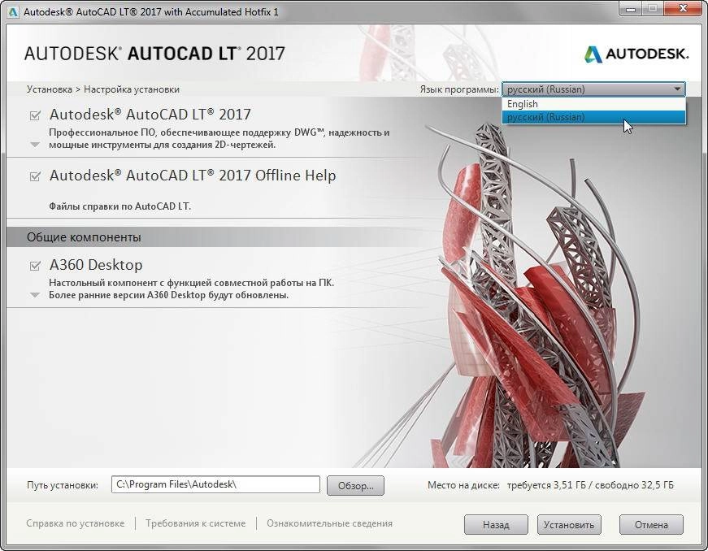Click the disk space requirement text
Viewport: 708px width, 551px height.
(x=590, y=485)
